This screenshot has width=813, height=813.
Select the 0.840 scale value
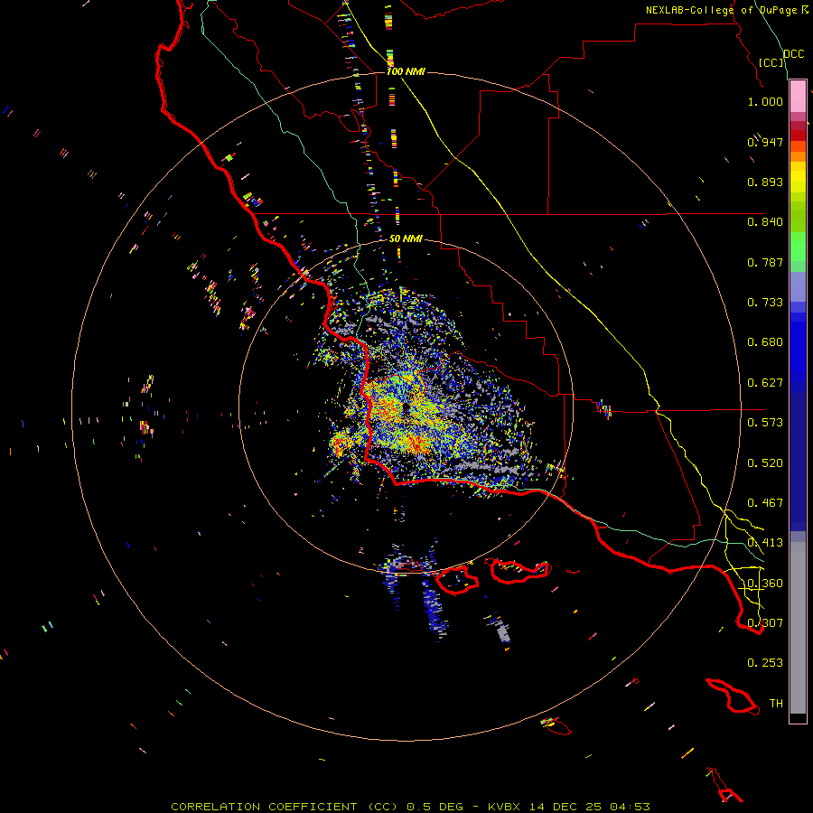pos(765,222)
